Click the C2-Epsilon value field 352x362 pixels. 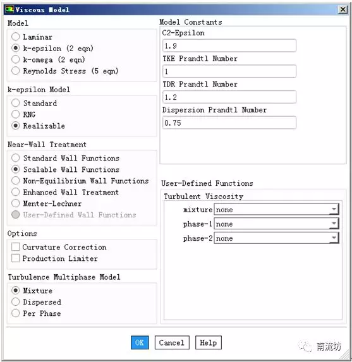(x=229, y=45)
